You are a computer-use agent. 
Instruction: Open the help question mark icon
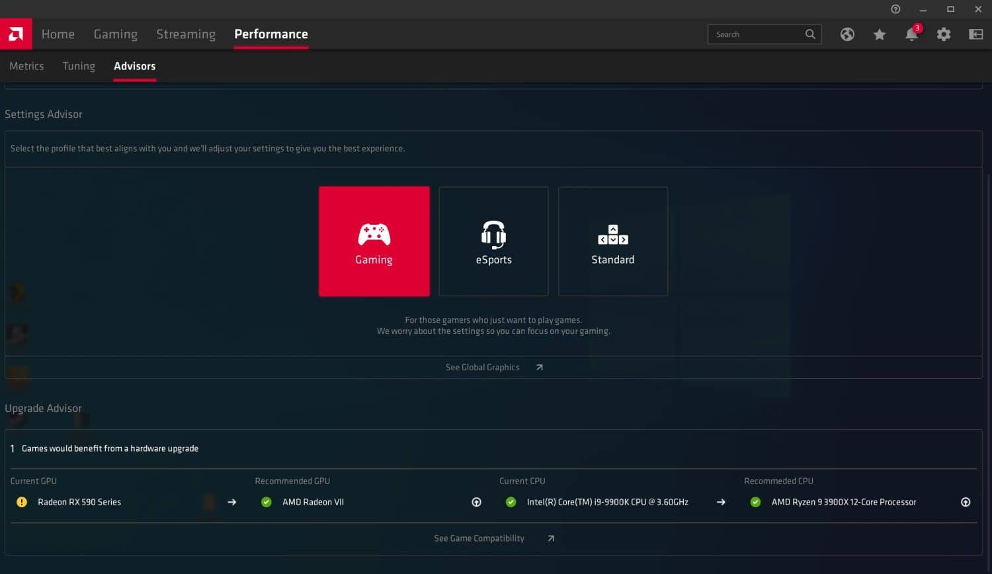pyautogui.click(x=895, y=9)
